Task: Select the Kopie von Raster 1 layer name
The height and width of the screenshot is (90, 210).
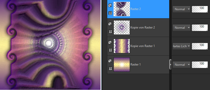Action: 143,46
